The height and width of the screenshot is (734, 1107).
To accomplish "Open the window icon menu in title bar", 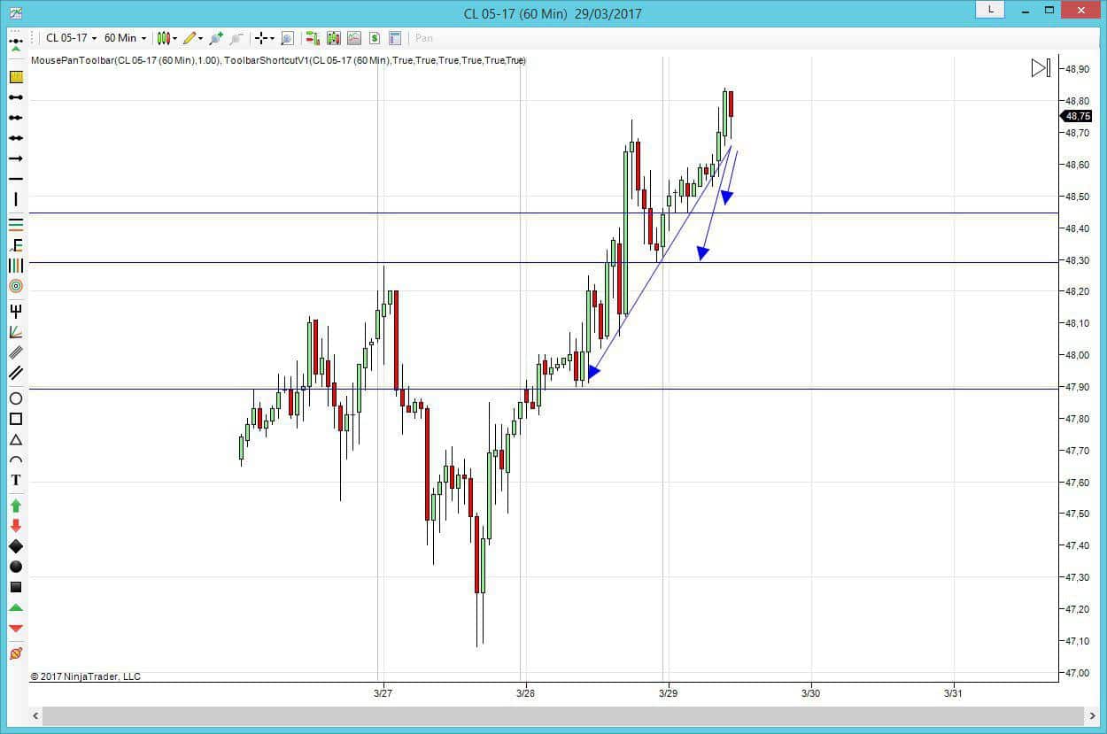I will tap(15, 13).
